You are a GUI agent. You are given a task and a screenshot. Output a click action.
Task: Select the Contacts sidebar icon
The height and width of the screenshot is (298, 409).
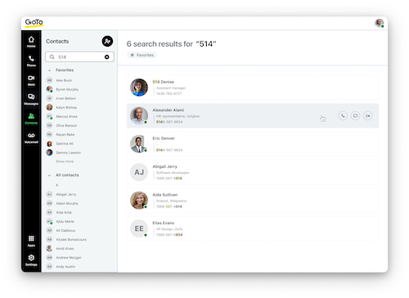point(31,119)
